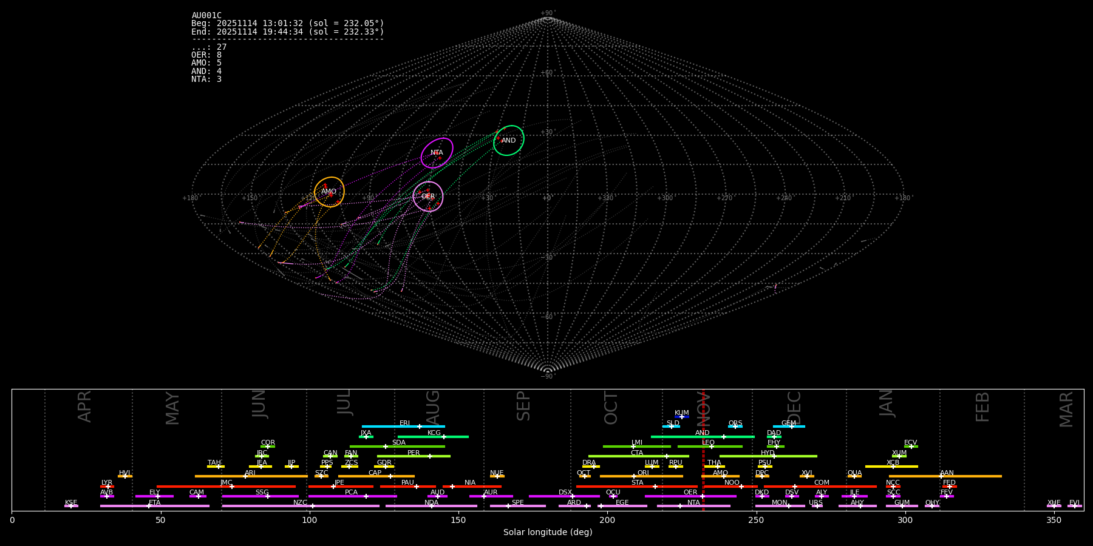Select the QUA shower bar in January
The height and width of the screenshot is (546, 1093).
854,476
